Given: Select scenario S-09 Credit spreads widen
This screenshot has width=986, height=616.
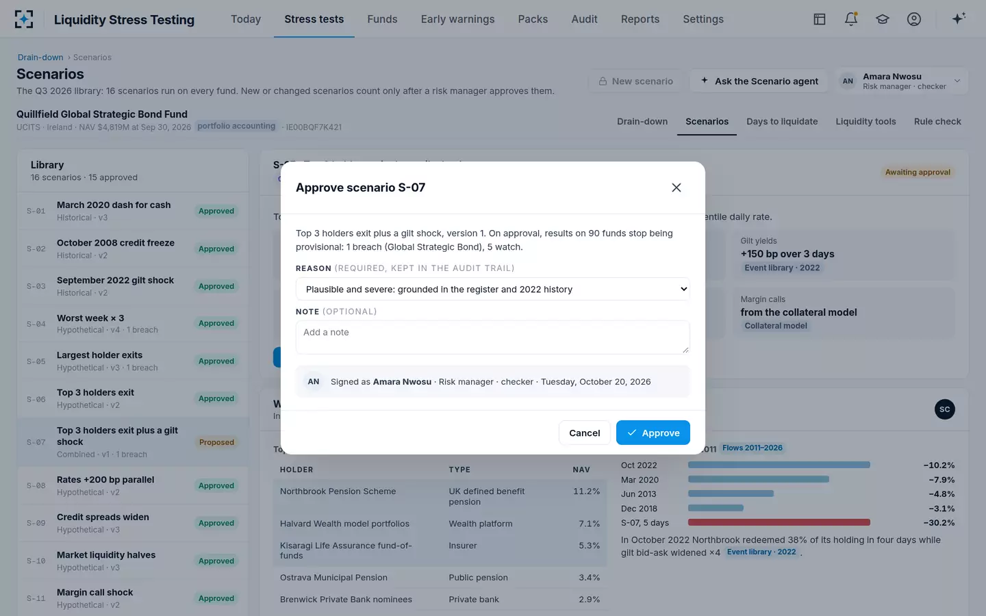Looking at the screenshot, I should [x=133, y=524].
